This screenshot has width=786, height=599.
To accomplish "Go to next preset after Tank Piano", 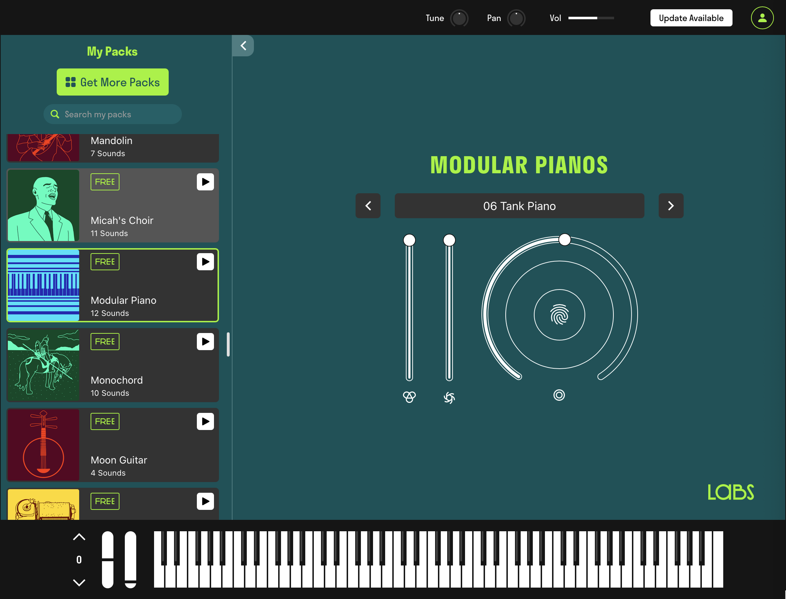I will (670, 206).
